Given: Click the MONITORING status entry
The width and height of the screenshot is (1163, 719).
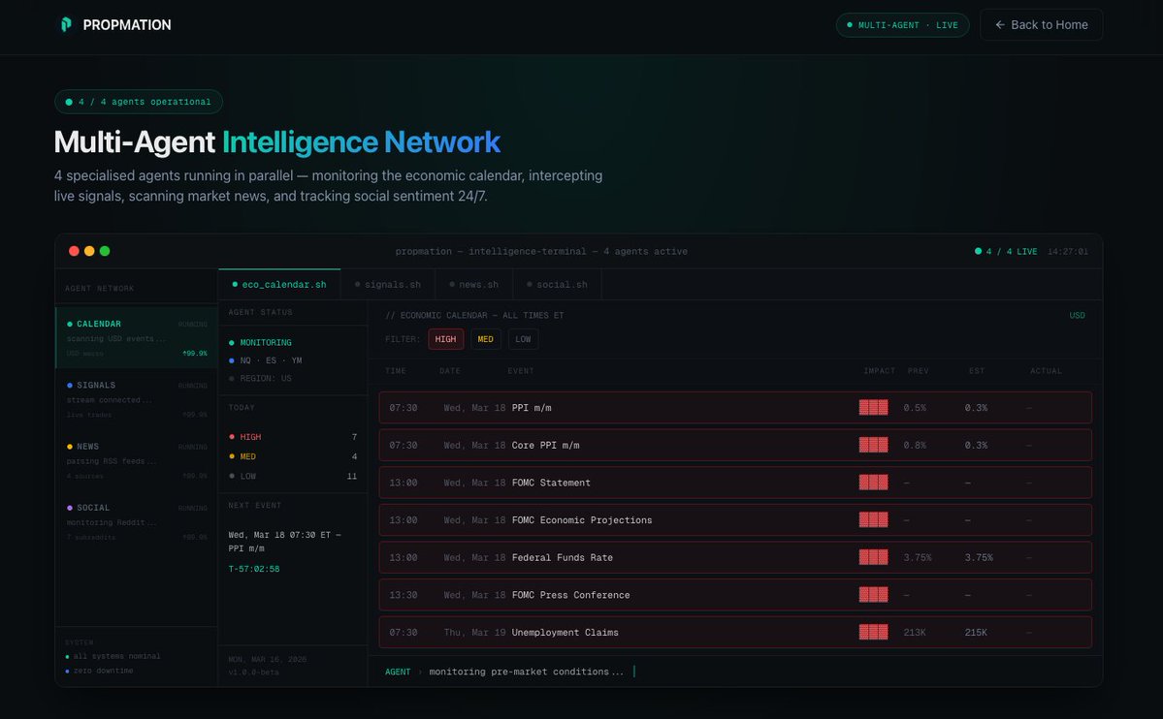Looking at the screenshot, I should click(x=260, y=342).
